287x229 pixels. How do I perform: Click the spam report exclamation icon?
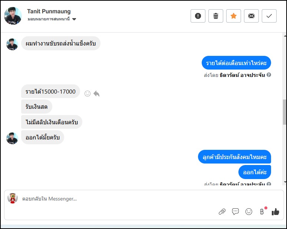(198, 16)
